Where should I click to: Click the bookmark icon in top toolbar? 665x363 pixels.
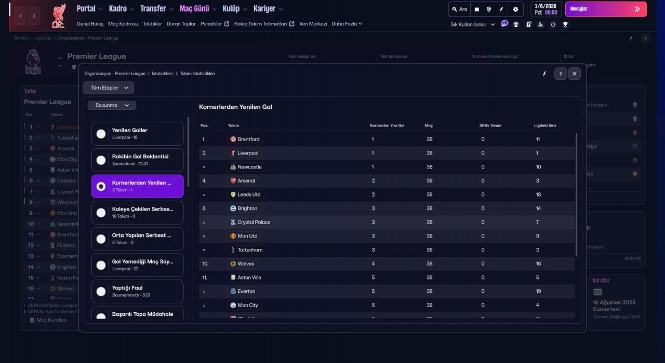(476, 9)
